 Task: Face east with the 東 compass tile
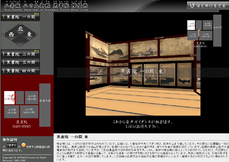[29, 35]
